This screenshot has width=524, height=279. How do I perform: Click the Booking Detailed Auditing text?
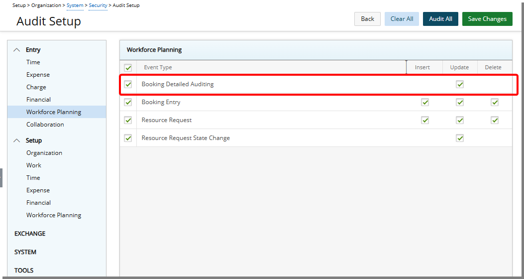[x=178, y=84]
